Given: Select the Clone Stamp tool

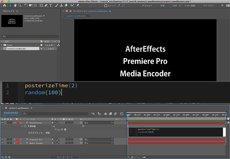Looking at the screenshot, I should tap(61, 5).
